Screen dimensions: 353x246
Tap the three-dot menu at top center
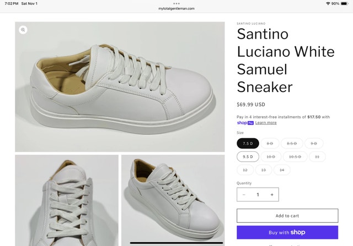pyautogui.click(x=176, y=3)
